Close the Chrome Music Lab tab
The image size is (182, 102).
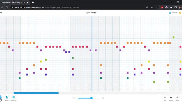point(27,2)
